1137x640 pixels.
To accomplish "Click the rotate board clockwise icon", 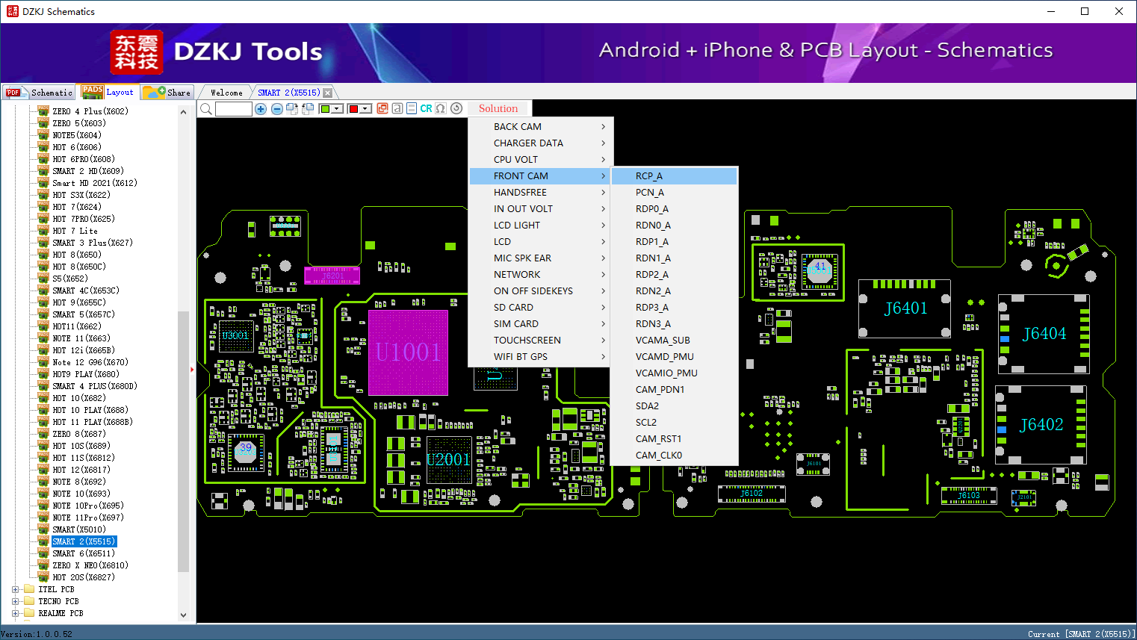I will click(292, 109).
